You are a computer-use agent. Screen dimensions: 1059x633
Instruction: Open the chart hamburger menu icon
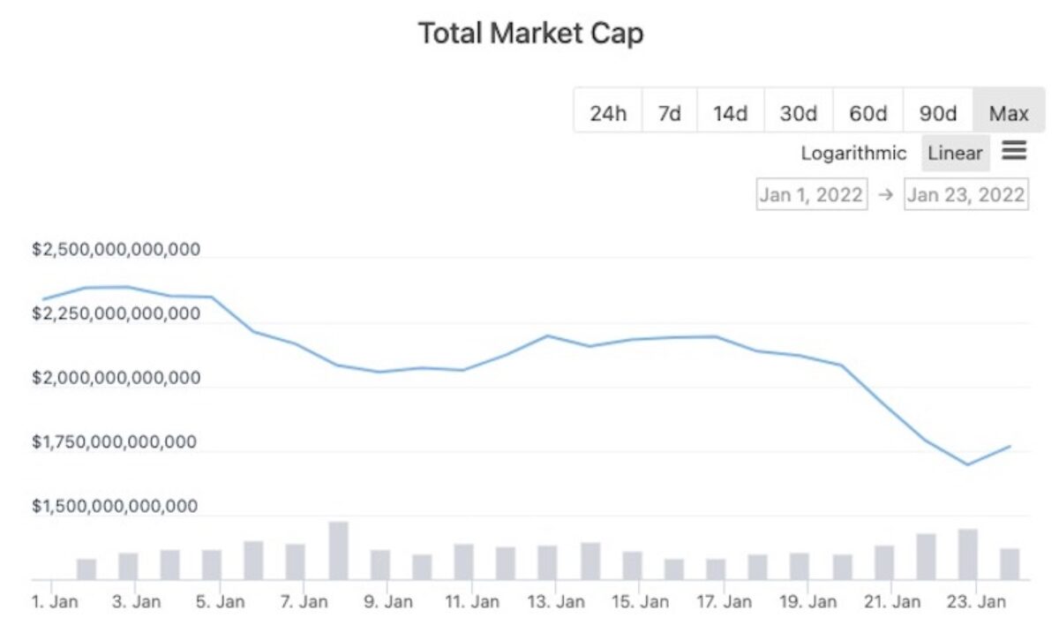tap(1014, 151)
